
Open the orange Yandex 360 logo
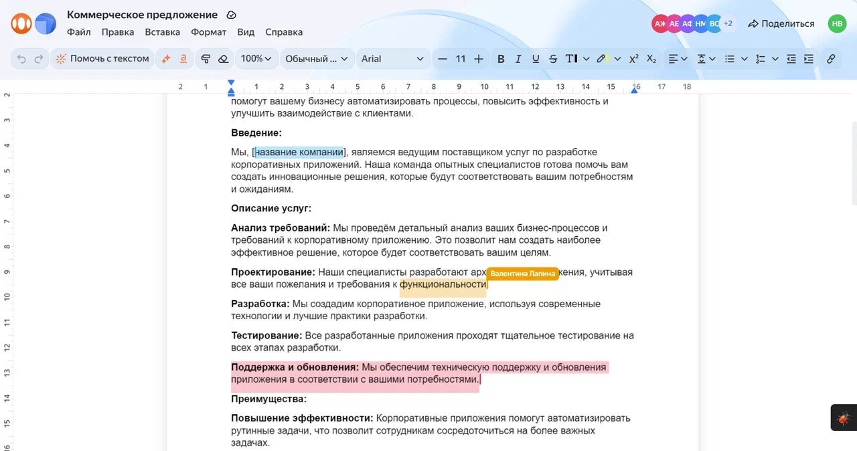pos(21,23)
